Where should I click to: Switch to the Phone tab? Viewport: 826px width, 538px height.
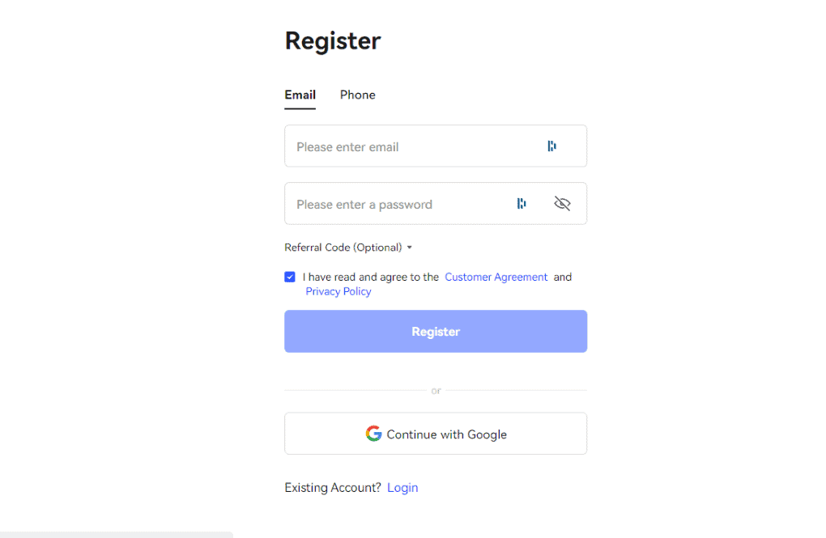357,95
